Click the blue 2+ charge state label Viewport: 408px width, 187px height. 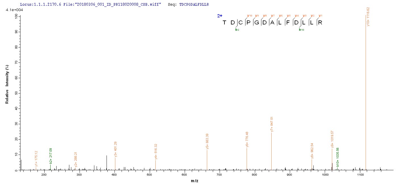tap(220, 16)
